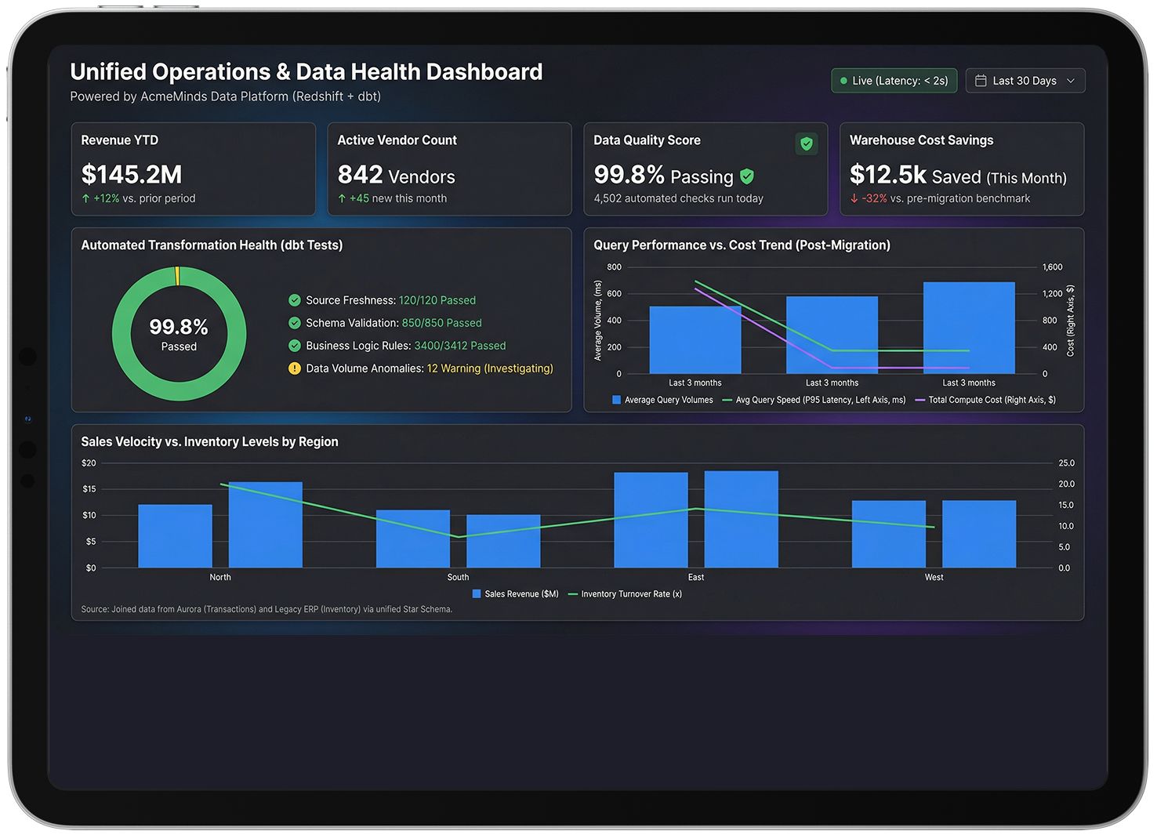Image resolution: width=1157 pixels, height=838 pixels.
Task: Open the Last 30 Days date range dropdown
Action: [x=1025, y=81]
